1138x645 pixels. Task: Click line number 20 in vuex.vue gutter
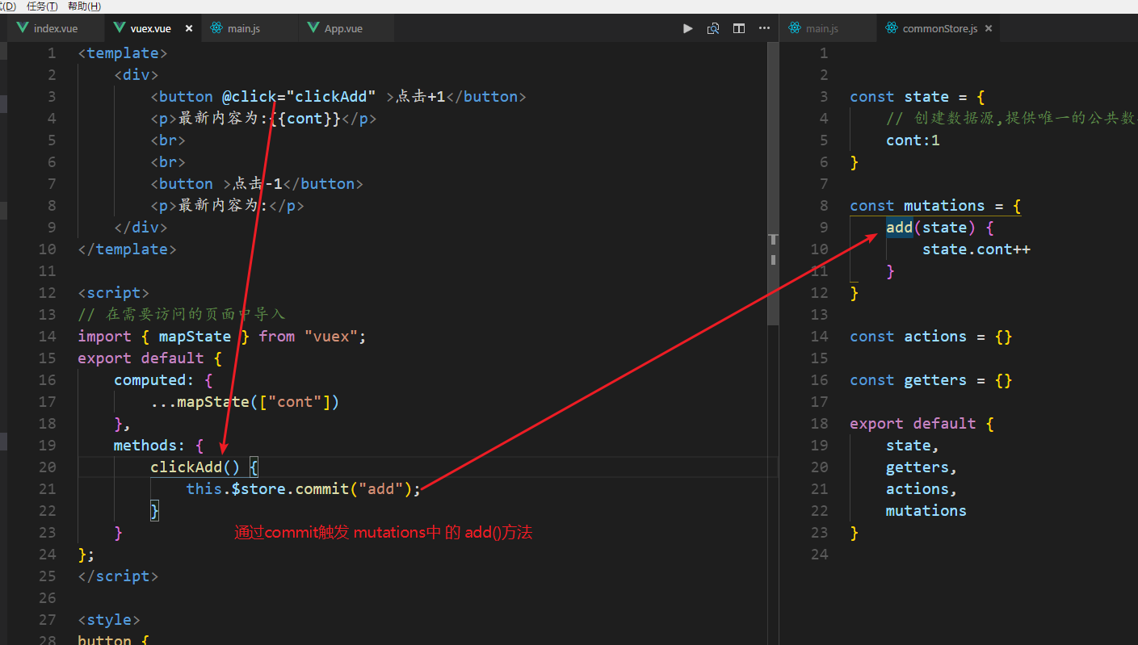coord(48,467)
